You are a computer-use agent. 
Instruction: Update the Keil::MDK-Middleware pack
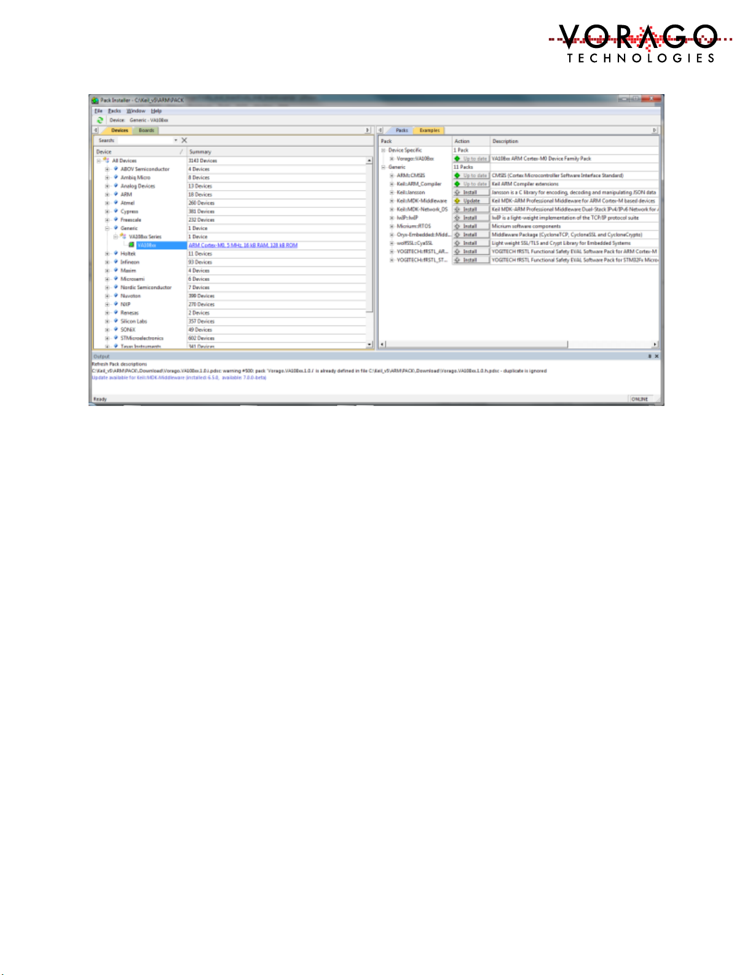pyautogui.click(x=471, y=201)
